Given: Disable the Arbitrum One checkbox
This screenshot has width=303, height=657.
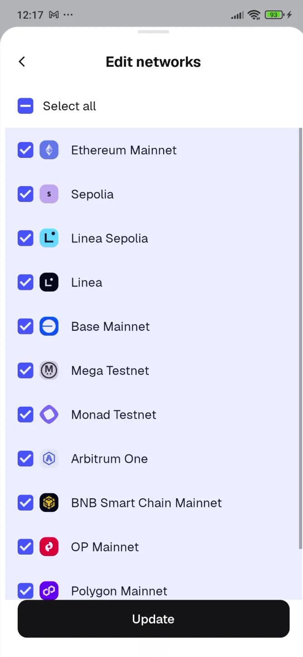Looking at the screenshot, I should coord(25,459).
